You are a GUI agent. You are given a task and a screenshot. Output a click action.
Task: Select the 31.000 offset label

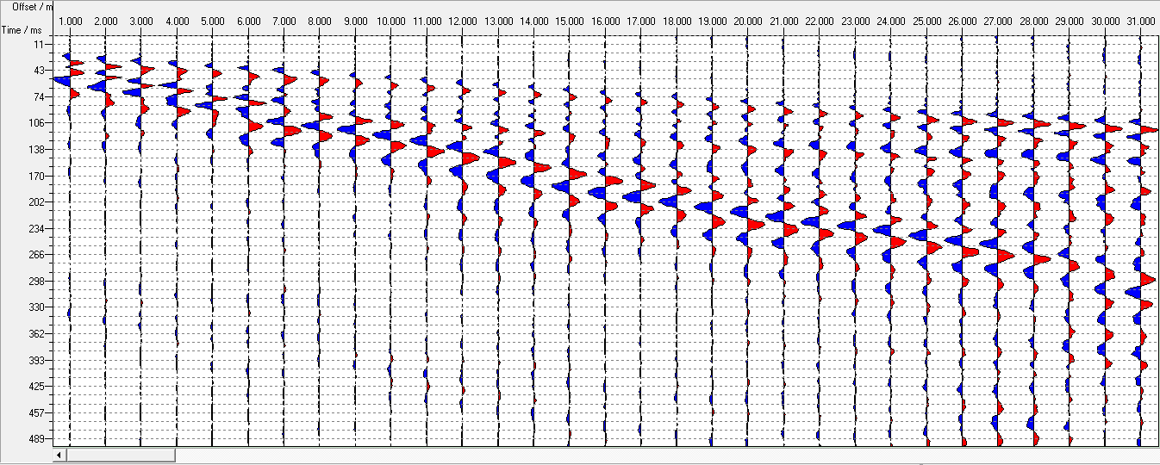click(x=1140, y=20)
